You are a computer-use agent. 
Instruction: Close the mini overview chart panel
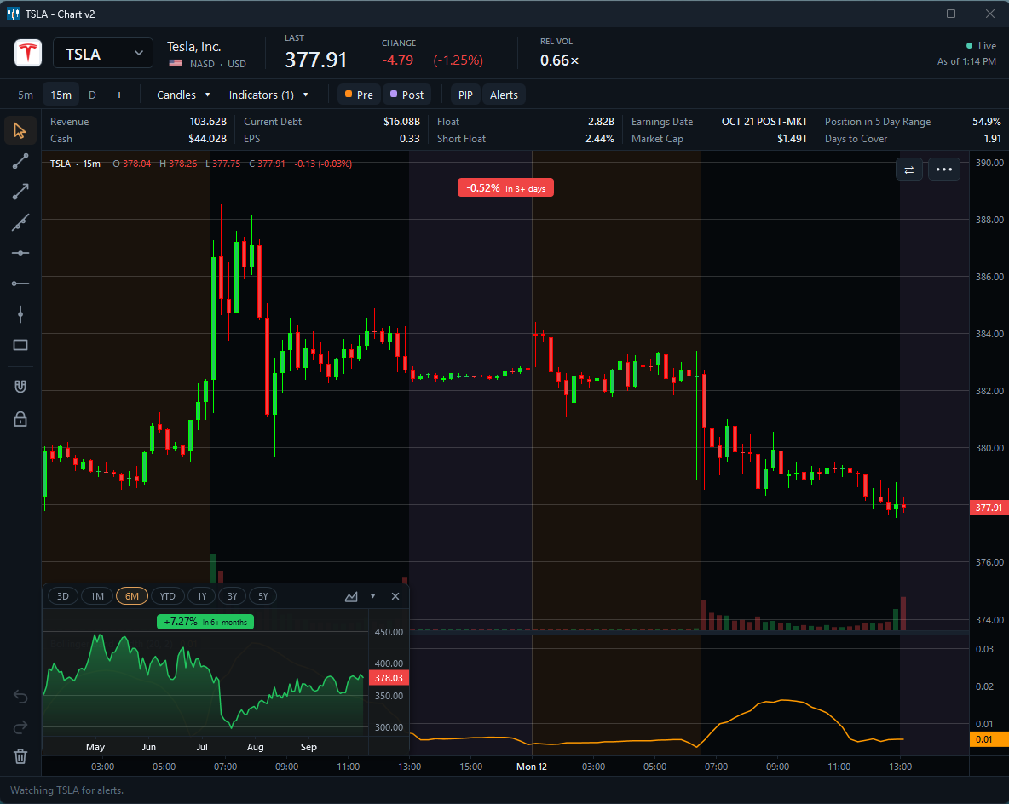click(395, 596)
